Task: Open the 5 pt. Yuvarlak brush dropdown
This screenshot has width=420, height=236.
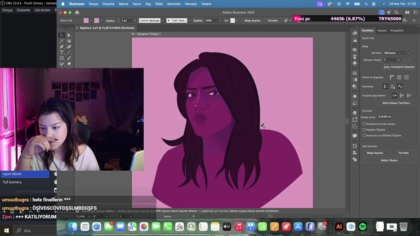Action: [x=189, y=21]
